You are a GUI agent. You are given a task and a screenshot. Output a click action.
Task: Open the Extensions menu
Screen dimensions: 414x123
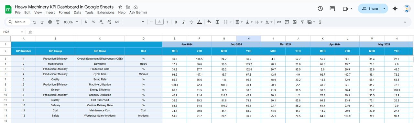click(106, 12)
